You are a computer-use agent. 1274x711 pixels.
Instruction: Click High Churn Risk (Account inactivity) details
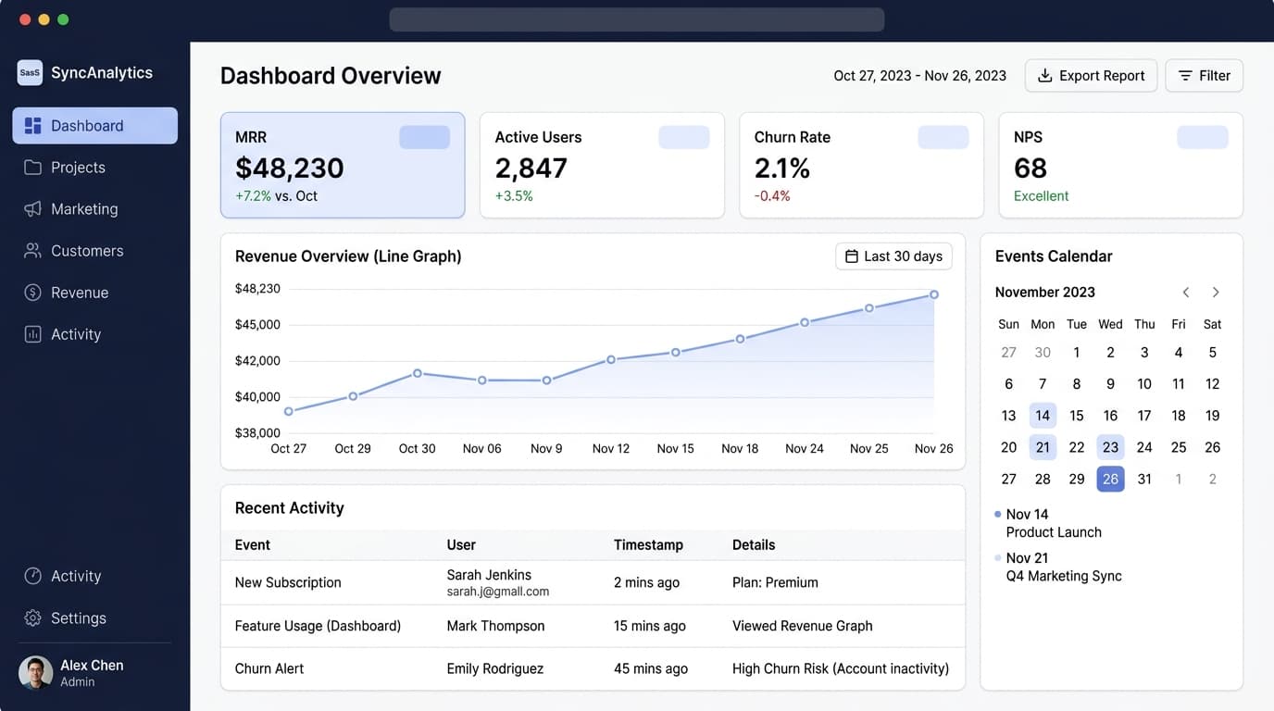point(841,668)
